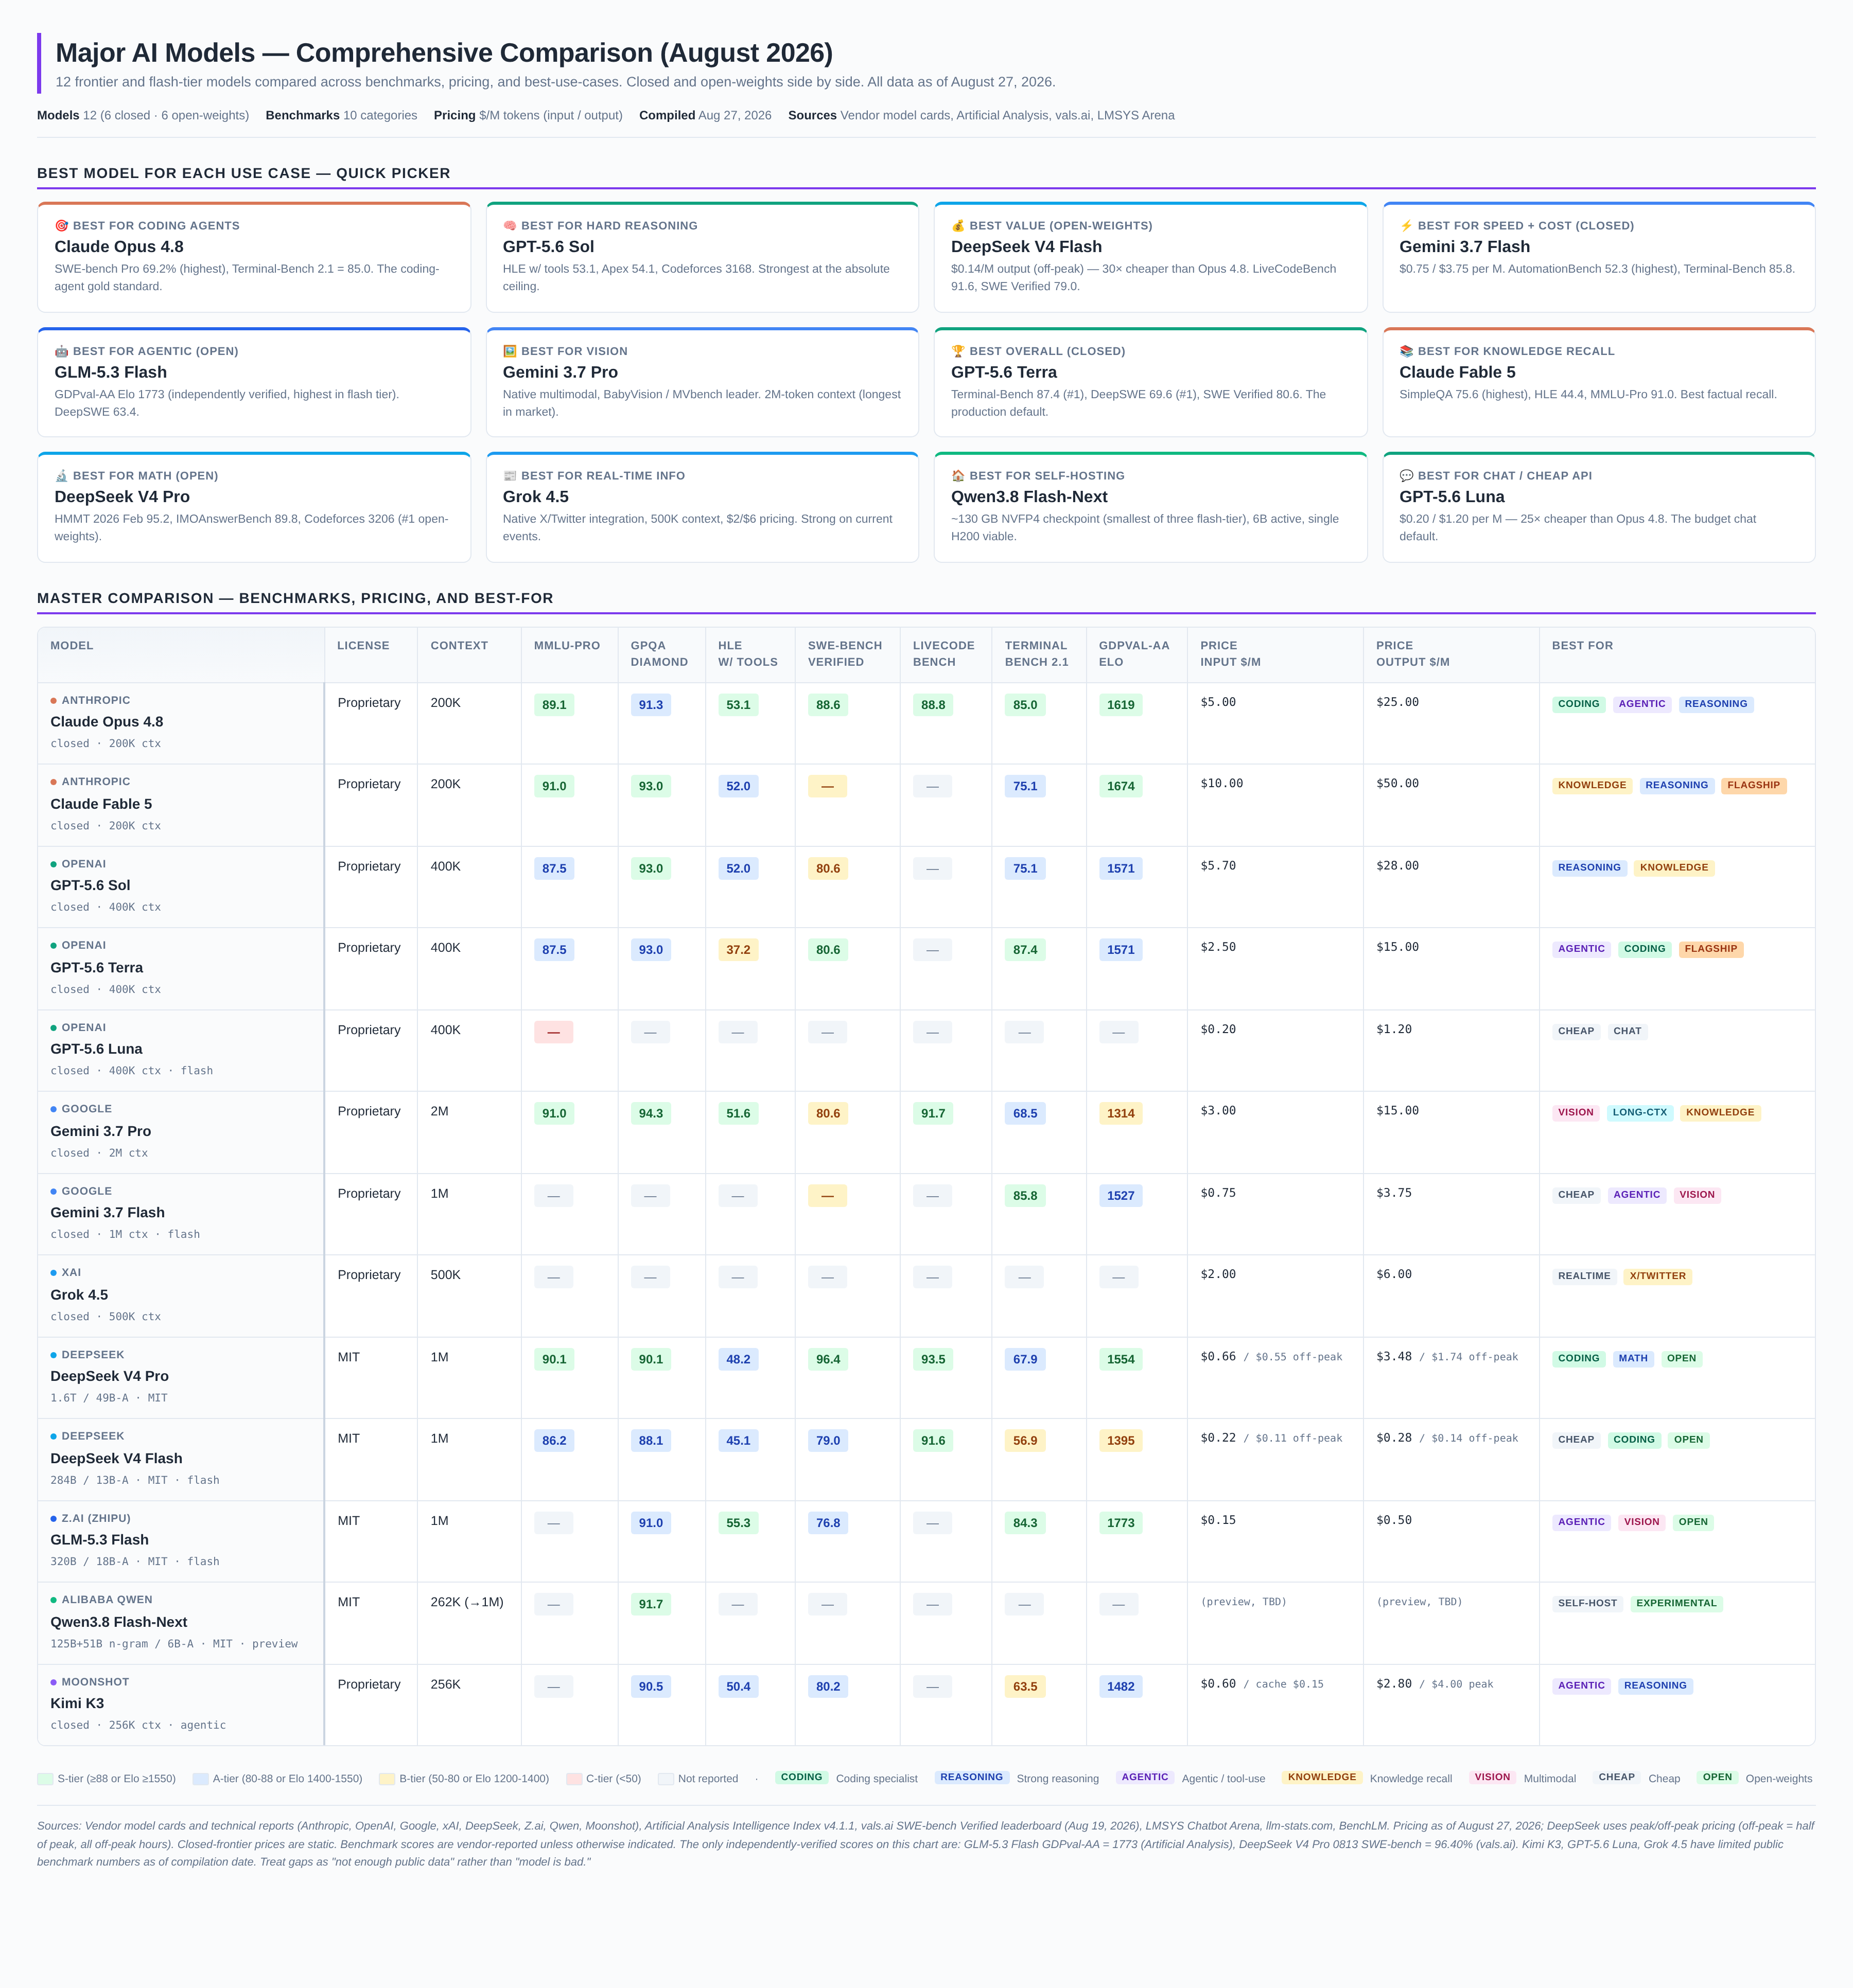Click the money bag icon on Best Value card

click(x=957, y=226)
